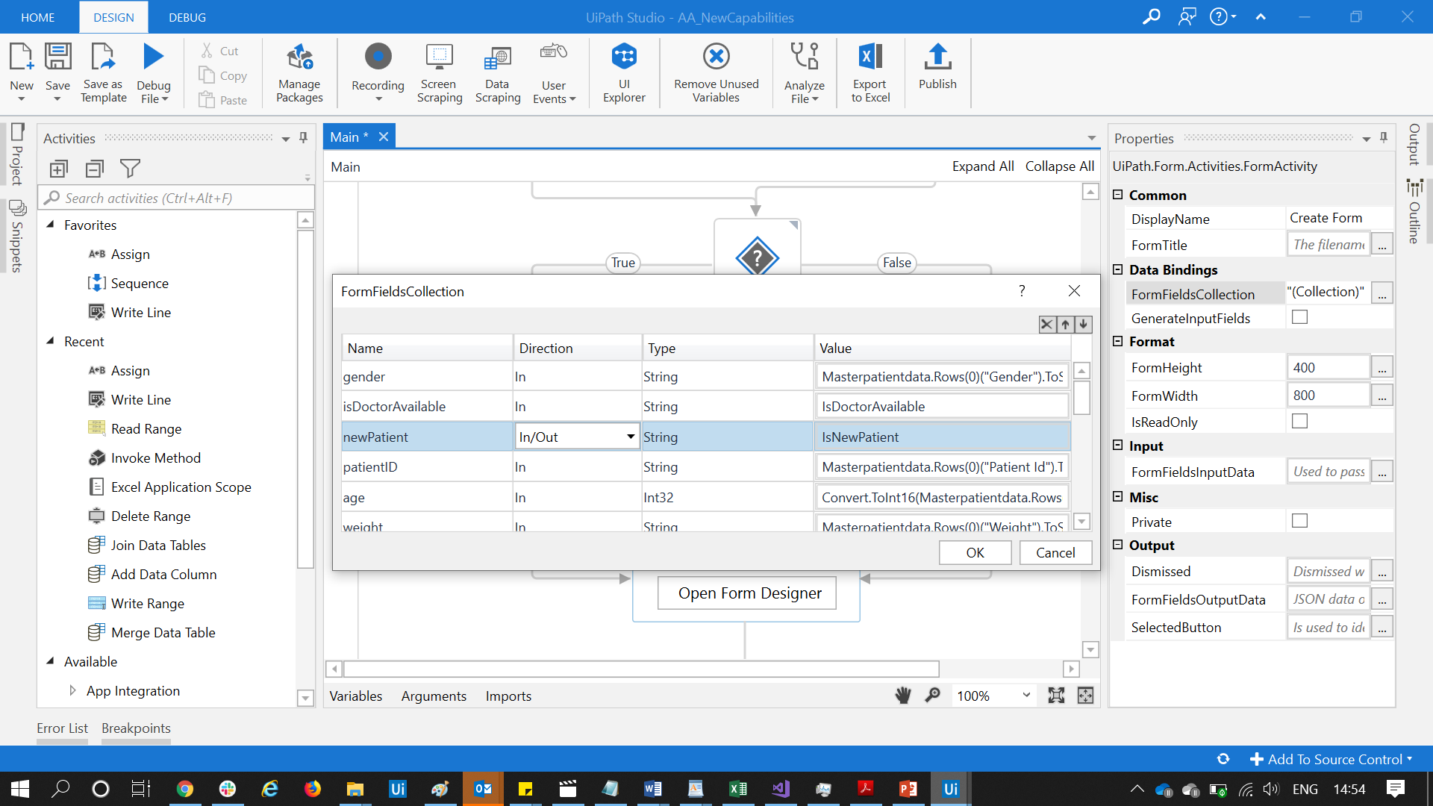Open the In/Out direction dropdown
The width and height of the screenshot is (1433, 806).
631,437
